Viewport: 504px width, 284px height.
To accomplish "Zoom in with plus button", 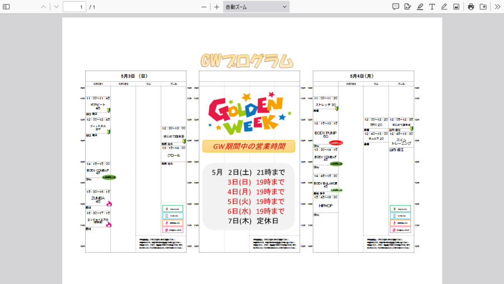I will pyautogui.click(x=217, y=7).
